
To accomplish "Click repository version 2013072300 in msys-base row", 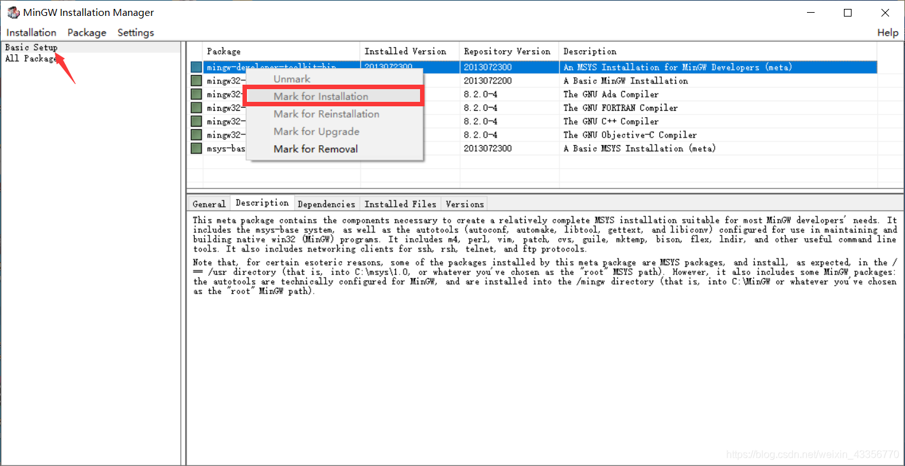I will coord(488,148).
